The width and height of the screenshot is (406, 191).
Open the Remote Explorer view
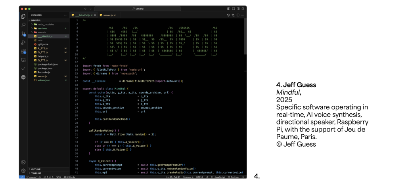pyautogui.click(x=23, y=60)
